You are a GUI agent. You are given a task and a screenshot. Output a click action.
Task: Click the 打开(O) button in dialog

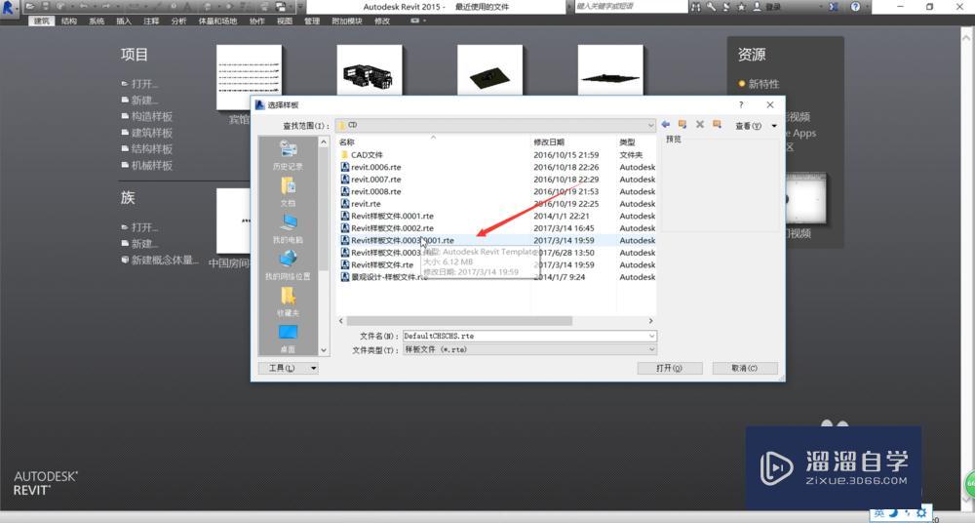pyautogui.click(x=670, y=368)
